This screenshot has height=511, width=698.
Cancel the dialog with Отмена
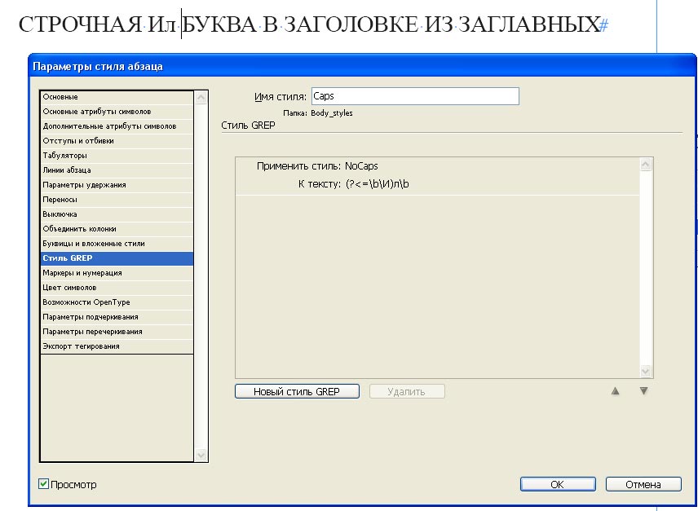(643, 484)
